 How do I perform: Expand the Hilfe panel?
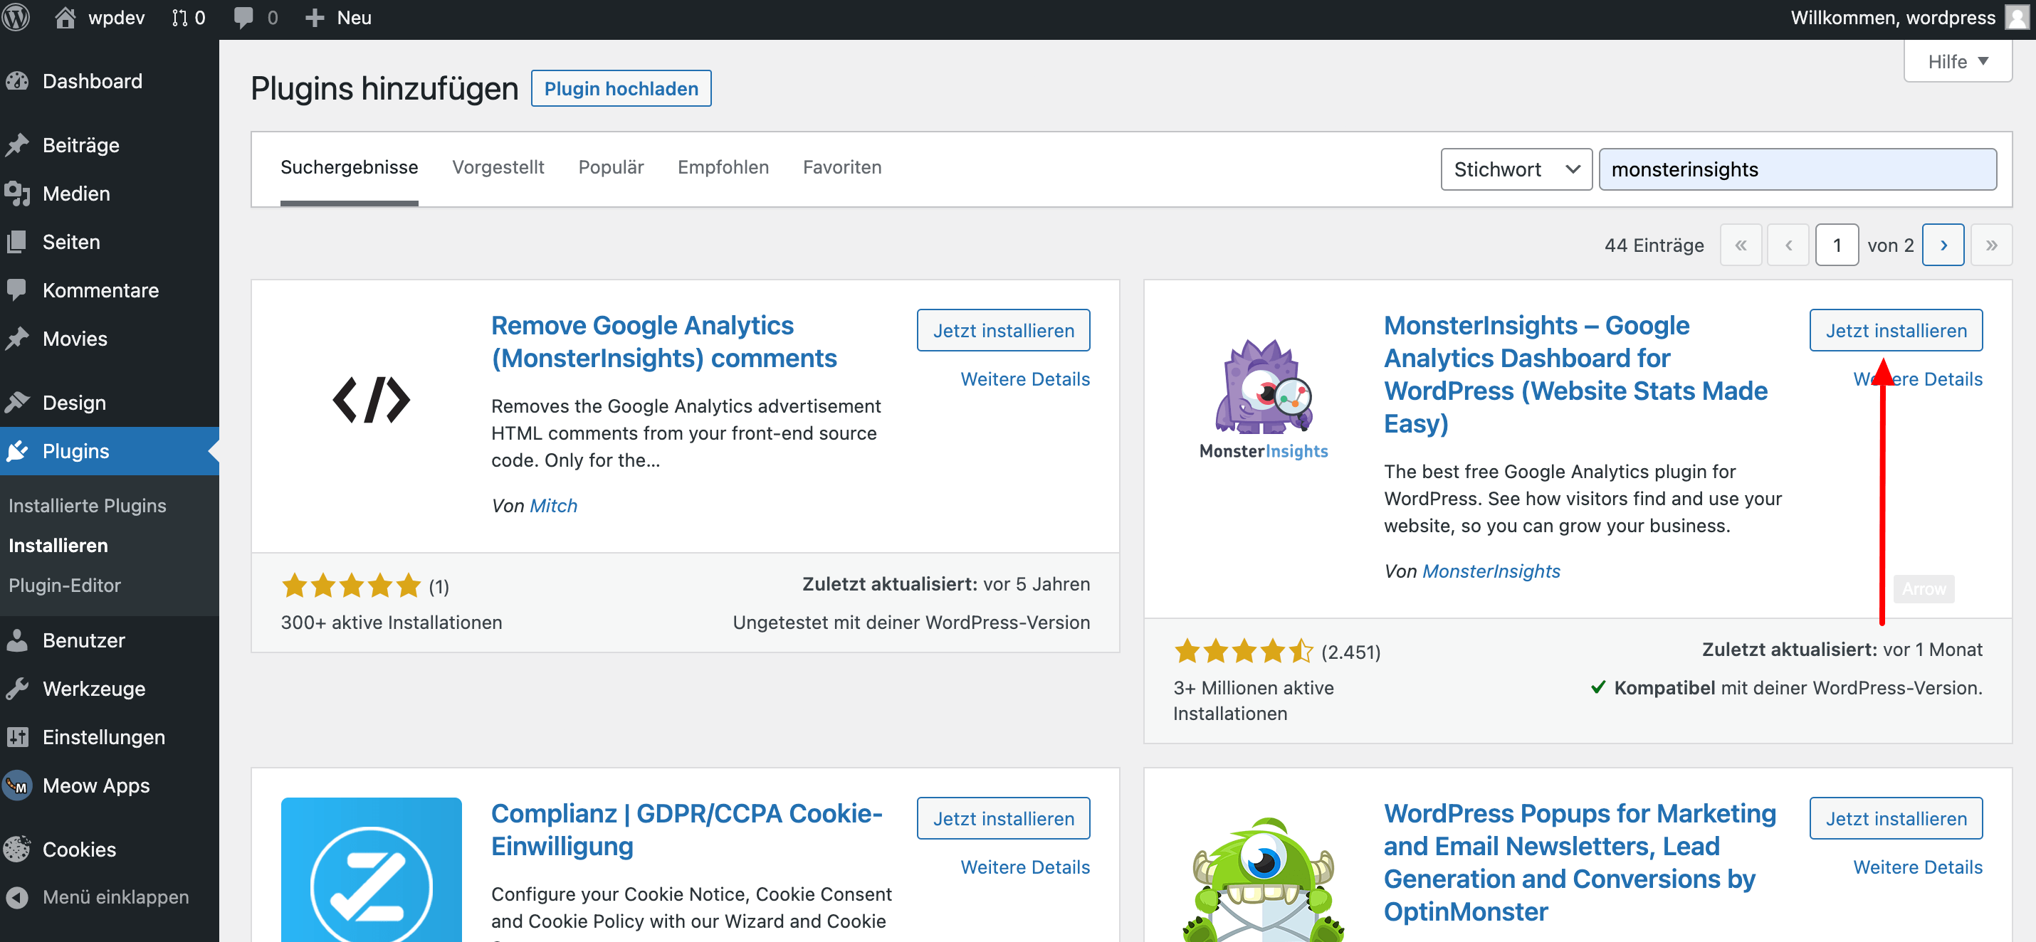point(1958,60)
